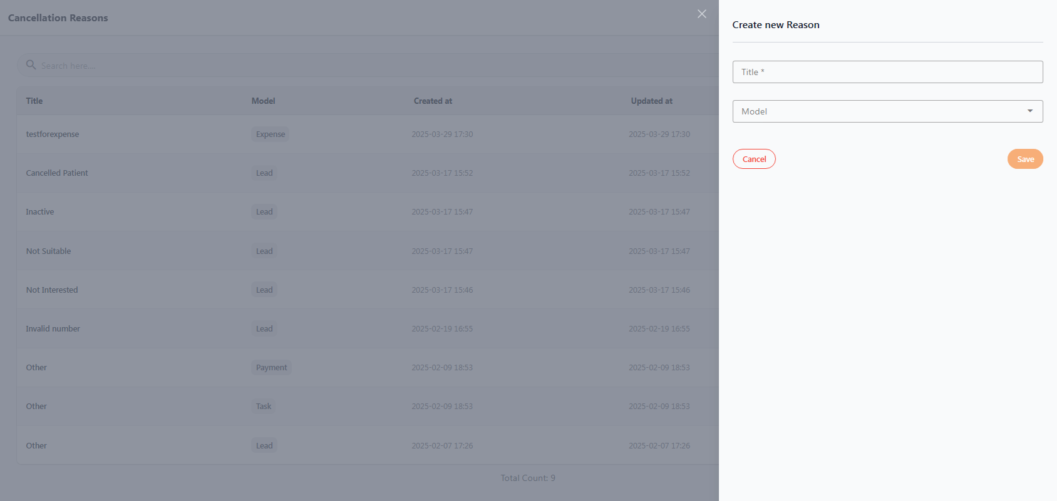Save the new reason

[1025, 159]
